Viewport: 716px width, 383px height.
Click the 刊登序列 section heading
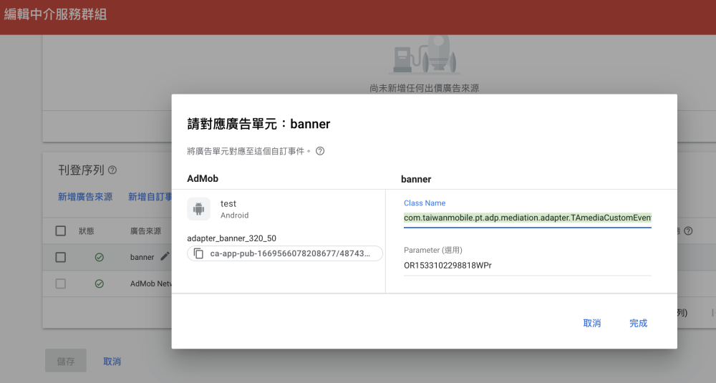[82, 170]
